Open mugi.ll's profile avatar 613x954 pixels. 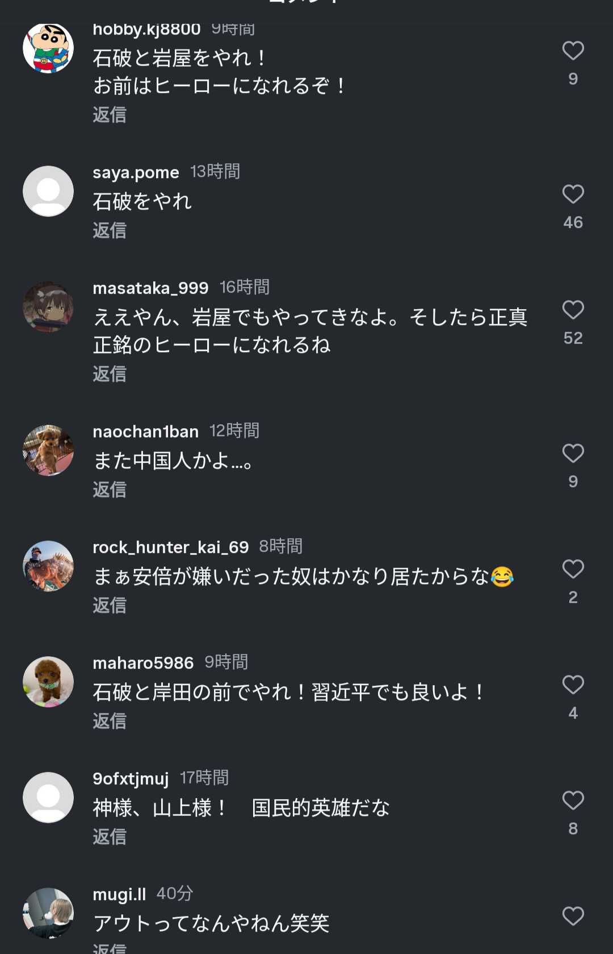click(48, 913)
